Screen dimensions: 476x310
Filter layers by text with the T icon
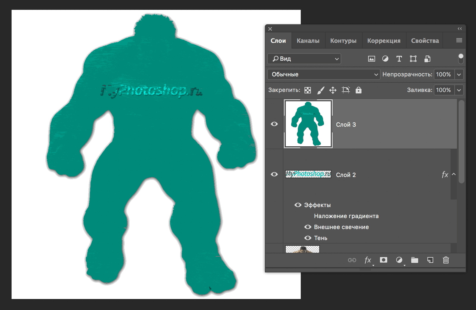[399, 59]
